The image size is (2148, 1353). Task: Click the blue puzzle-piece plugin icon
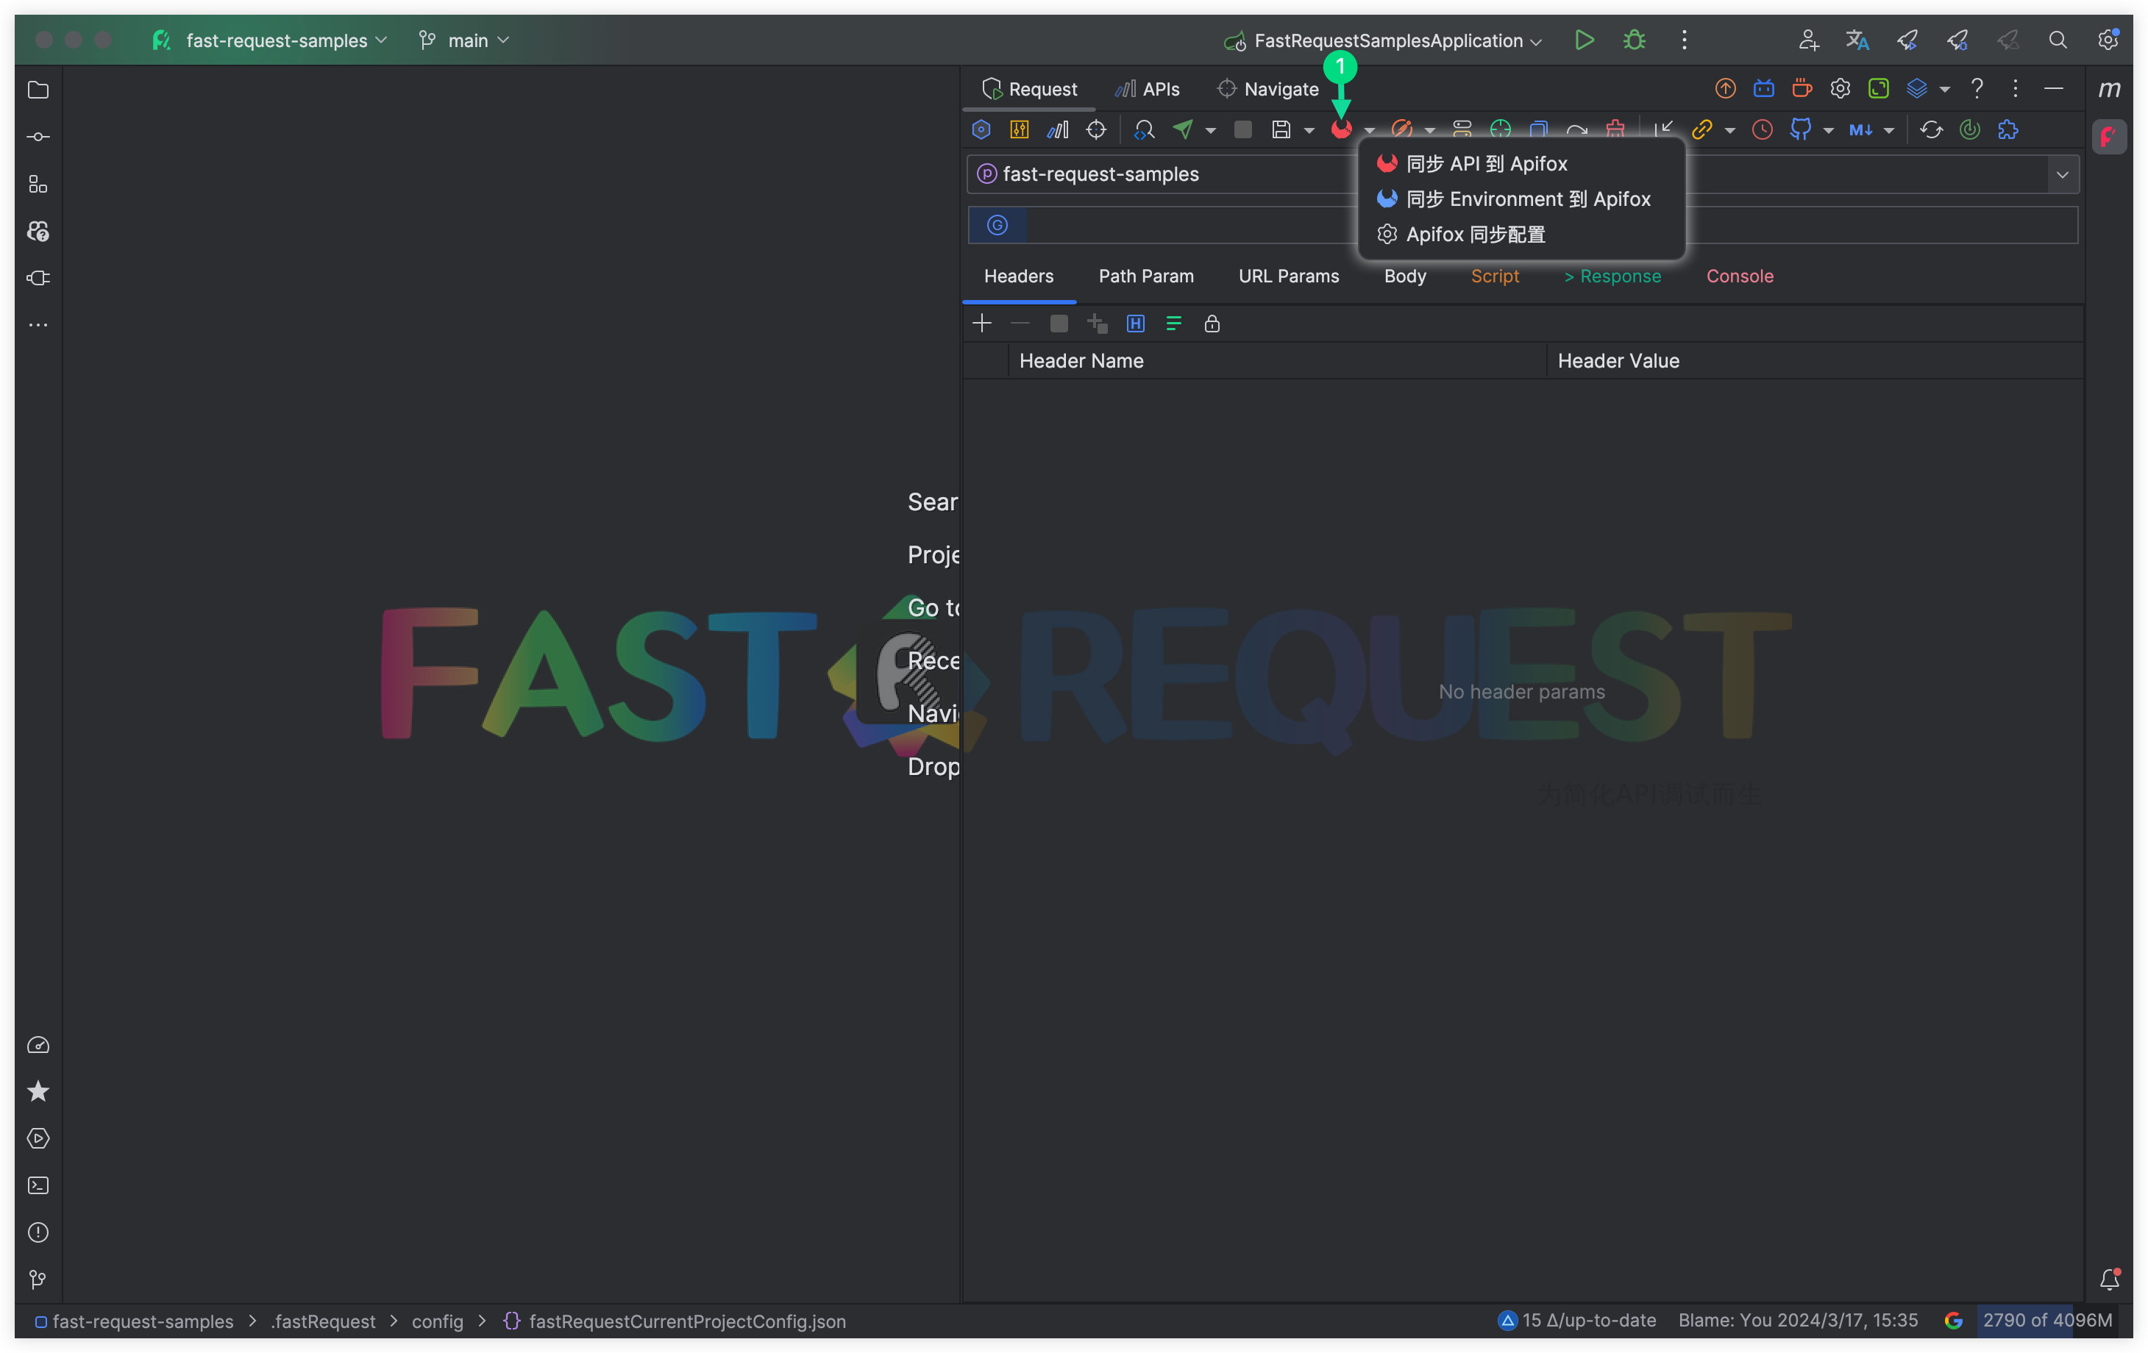[2010, 129]
